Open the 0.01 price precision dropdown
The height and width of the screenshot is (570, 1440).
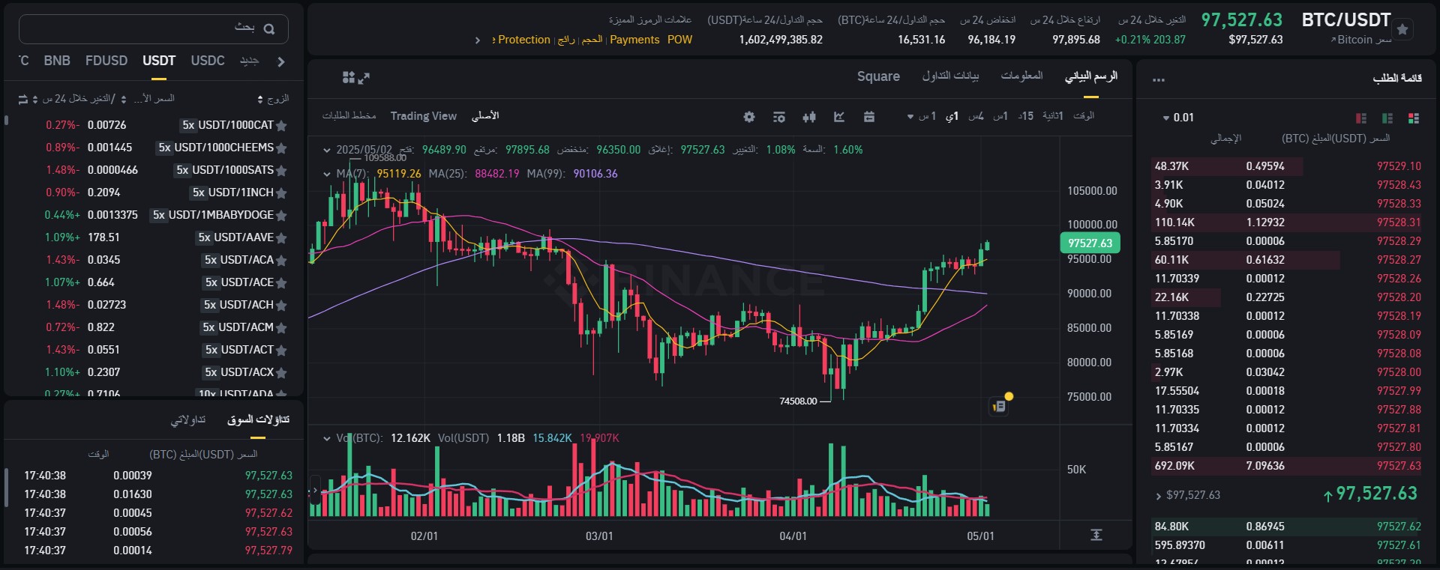[1178, 118]
